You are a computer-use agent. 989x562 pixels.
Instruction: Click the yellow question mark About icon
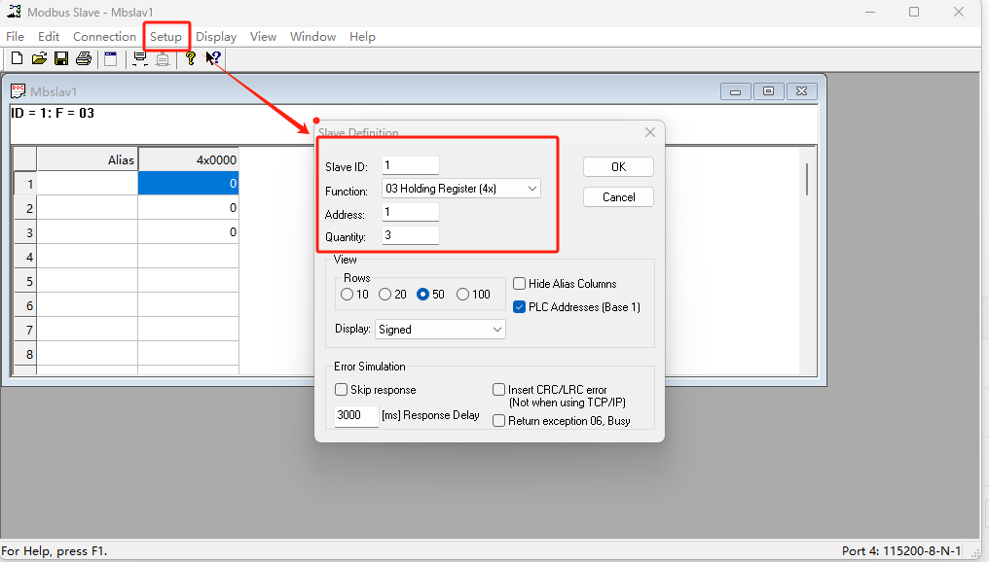[191, 58]
